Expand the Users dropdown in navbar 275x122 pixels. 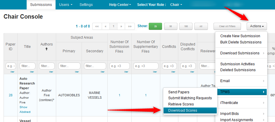point(66,5)
